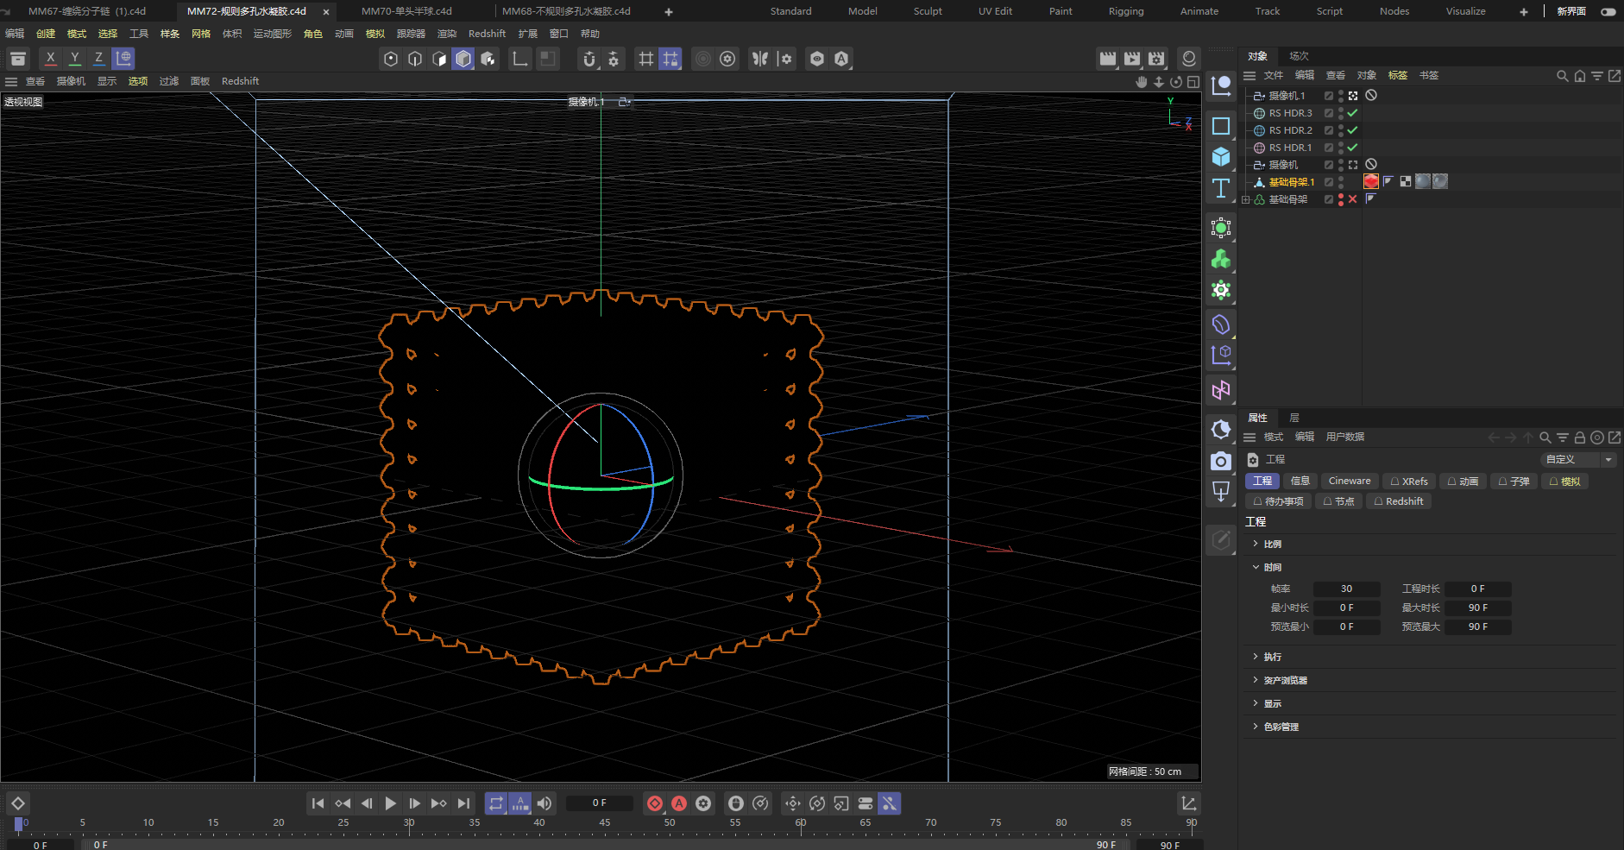The height and width of the screenshot is (850, 1624).
Task: Select Model mode icon
Action: [463, 59]
